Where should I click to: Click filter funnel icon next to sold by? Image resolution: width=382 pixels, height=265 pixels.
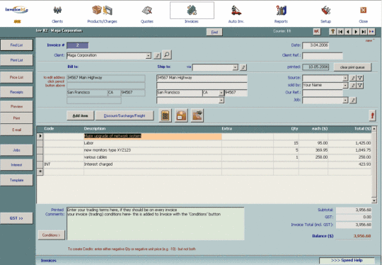[x=360, y=86]
